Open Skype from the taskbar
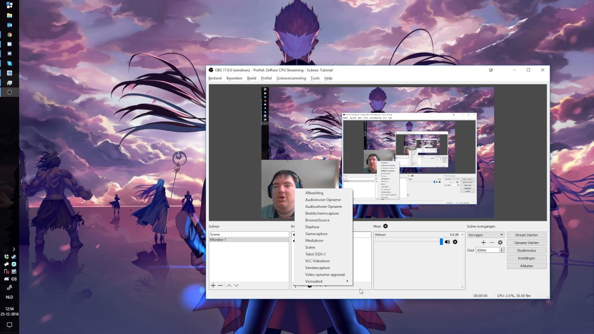This screenshot has width=594, height=334. [9, 63]
